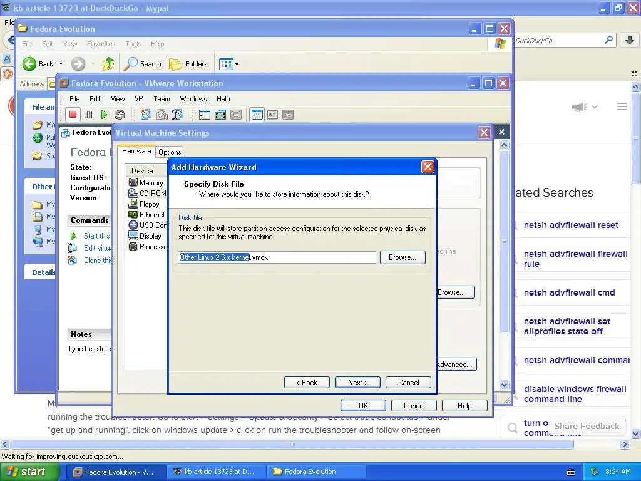Open the File menu in VMware Workstation
Image resolution: width=641 pixels, height=481 pixels.
(74, 99)
